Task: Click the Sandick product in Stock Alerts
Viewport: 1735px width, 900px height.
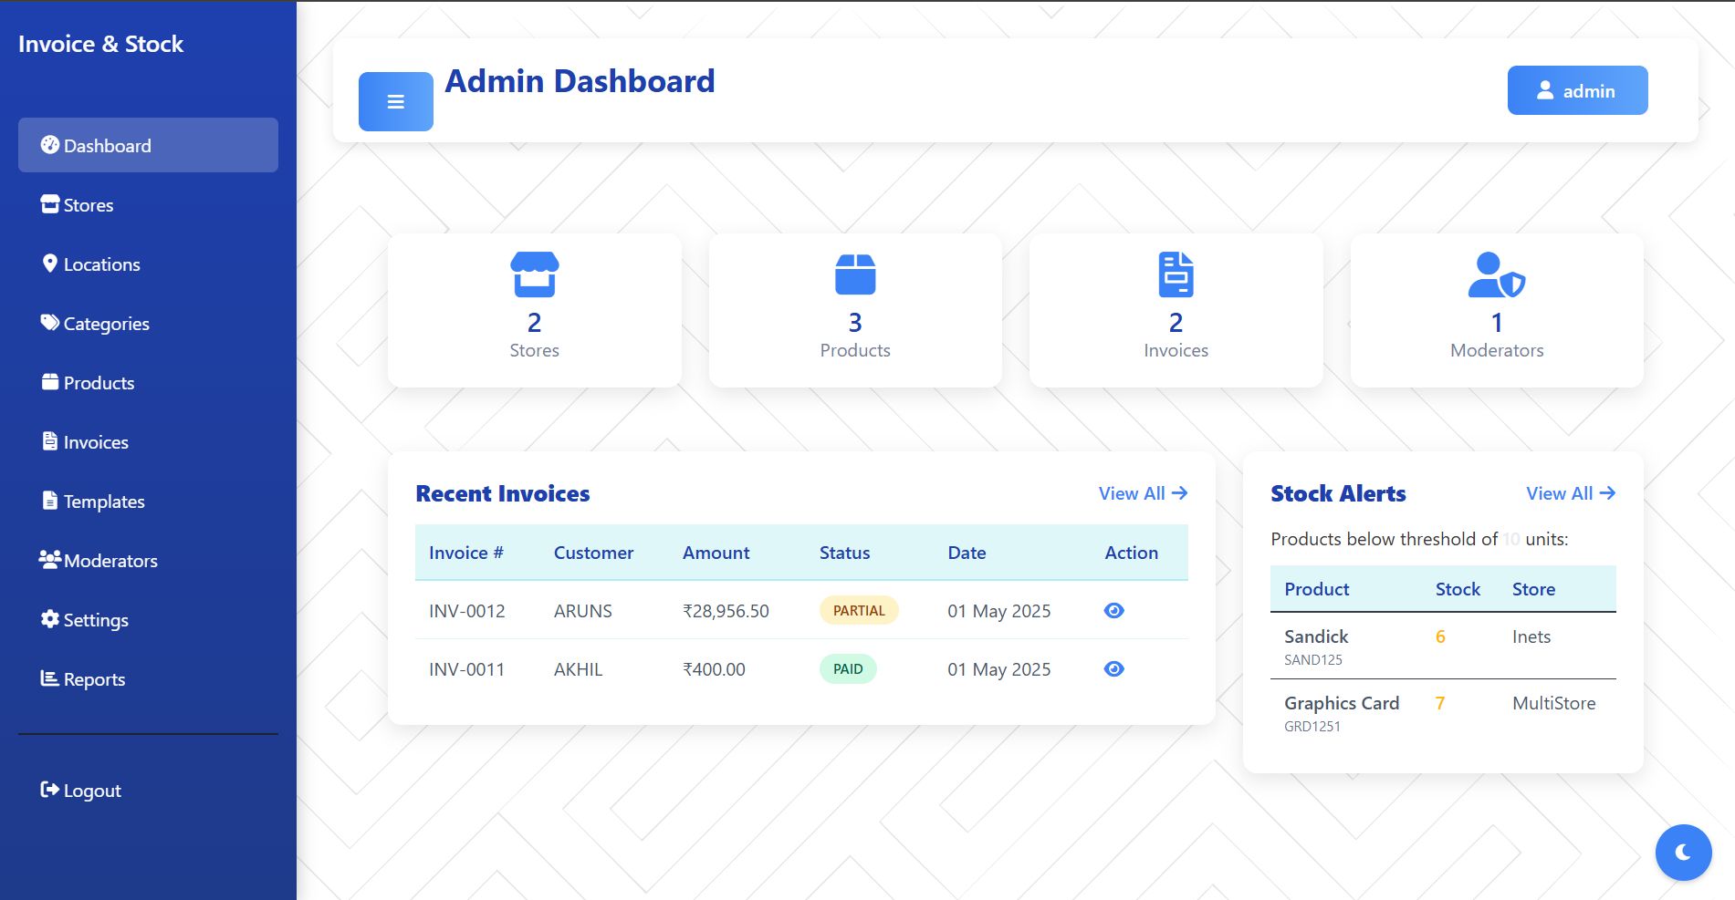Action: (x=1315, y=636)
